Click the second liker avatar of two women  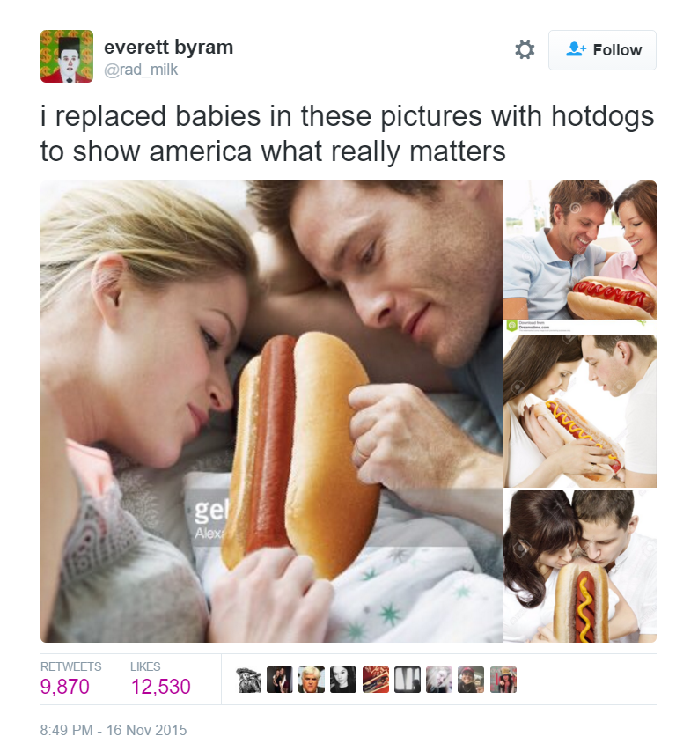[280, 680]
